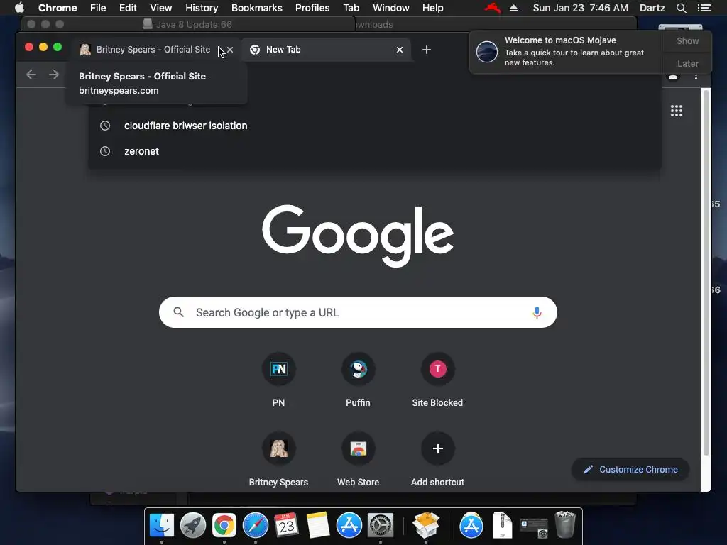Open Notes from the Dock
Viewport: 727px width, 545px height.
(317, 526)
